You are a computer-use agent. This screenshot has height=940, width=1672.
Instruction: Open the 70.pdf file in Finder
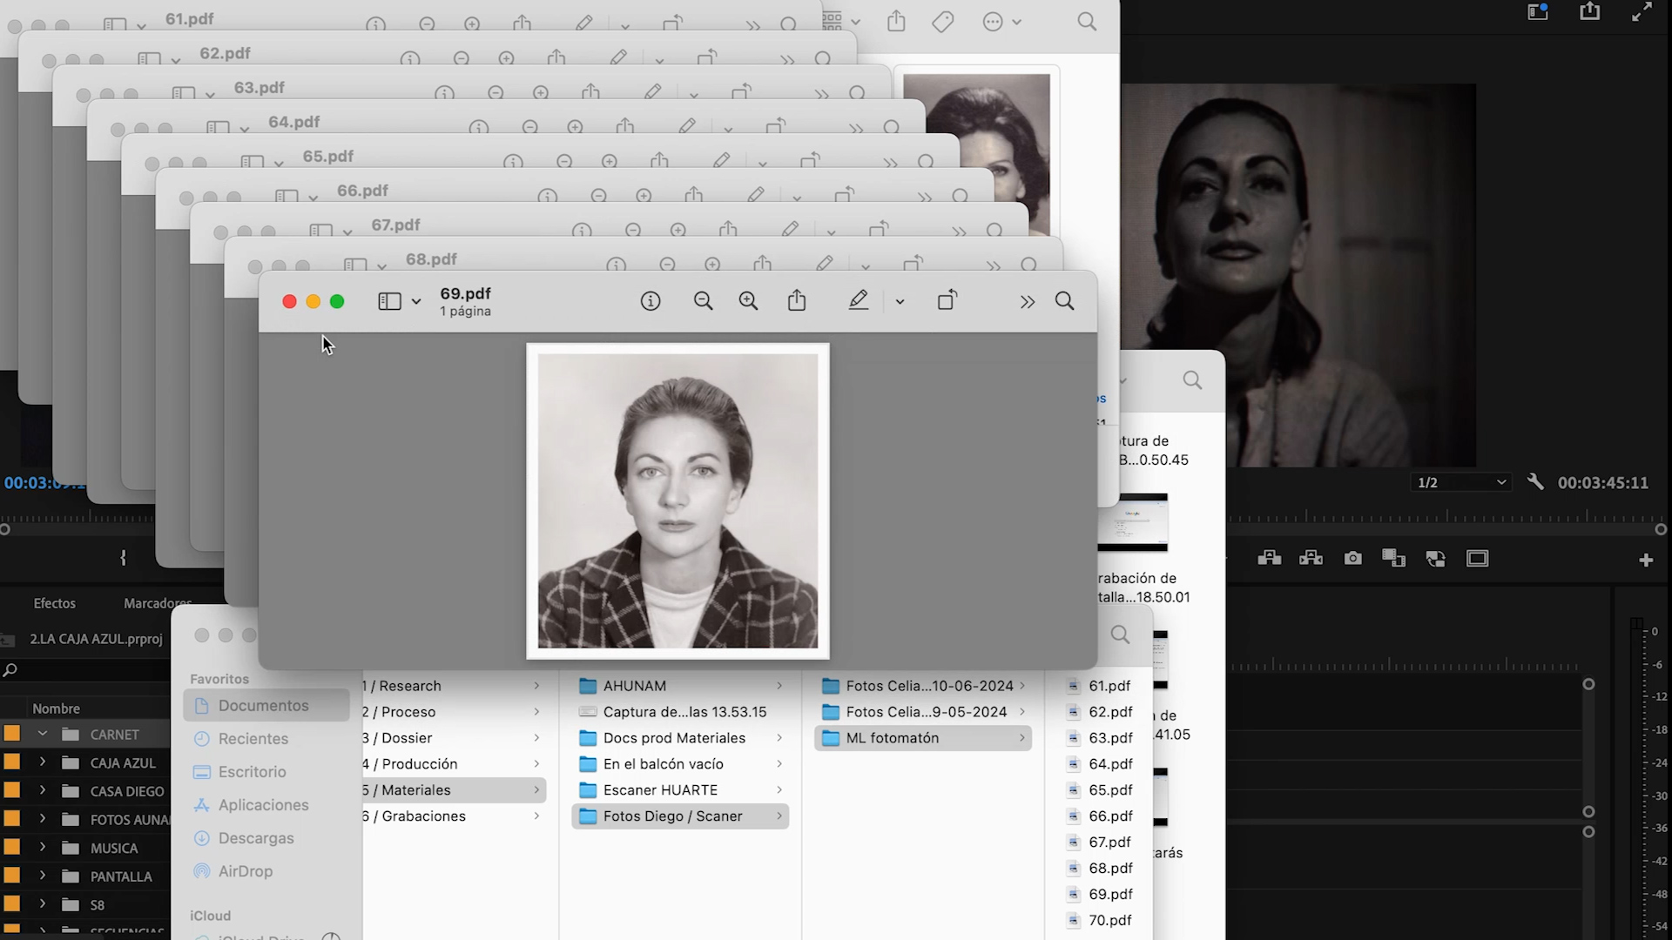[x=1109, y=920]
